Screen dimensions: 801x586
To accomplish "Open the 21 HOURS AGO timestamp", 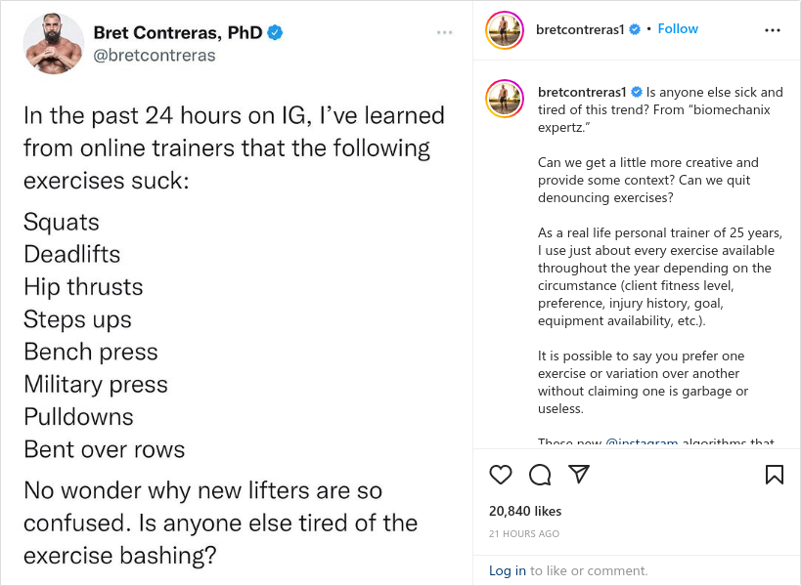I will pyautogui.click(x=523, y=533).
